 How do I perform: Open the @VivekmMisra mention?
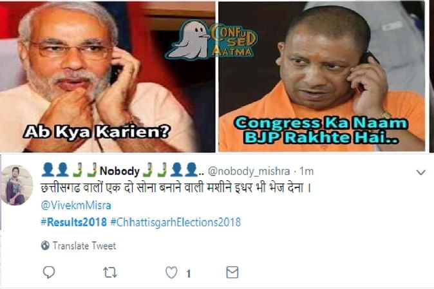(x=76, y=205)
